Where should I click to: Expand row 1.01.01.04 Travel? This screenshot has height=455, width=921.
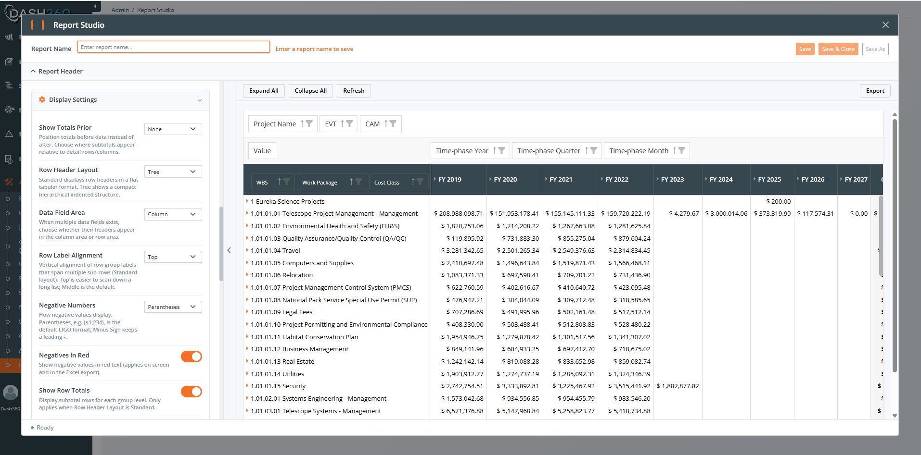coord(247,250)
